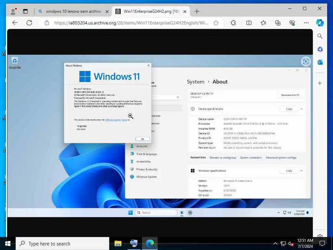Click the Product ID value text

240,138
